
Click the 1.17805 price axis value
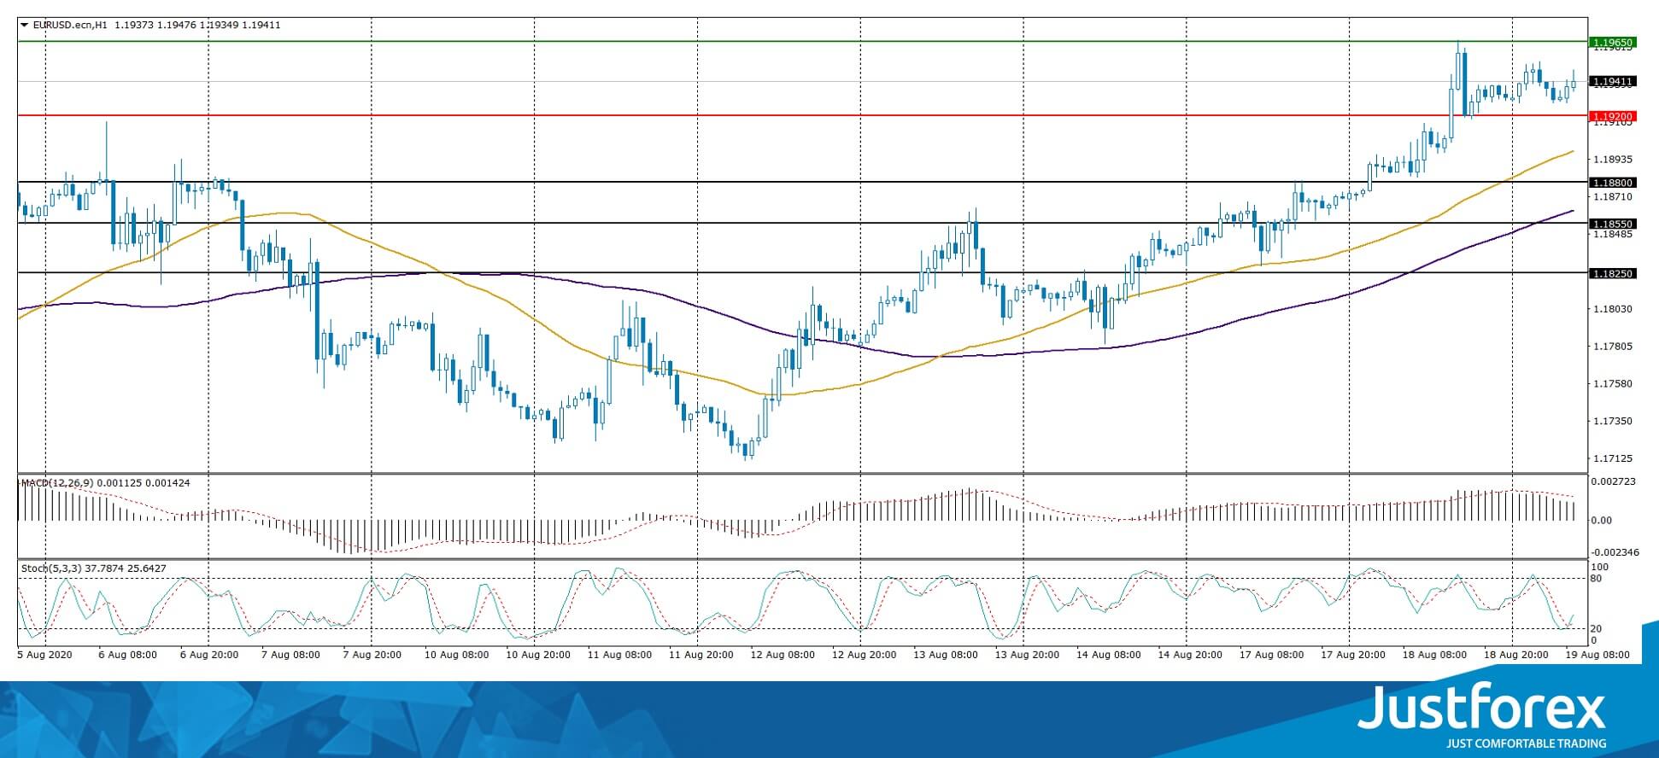click(x=1612, y=347)
